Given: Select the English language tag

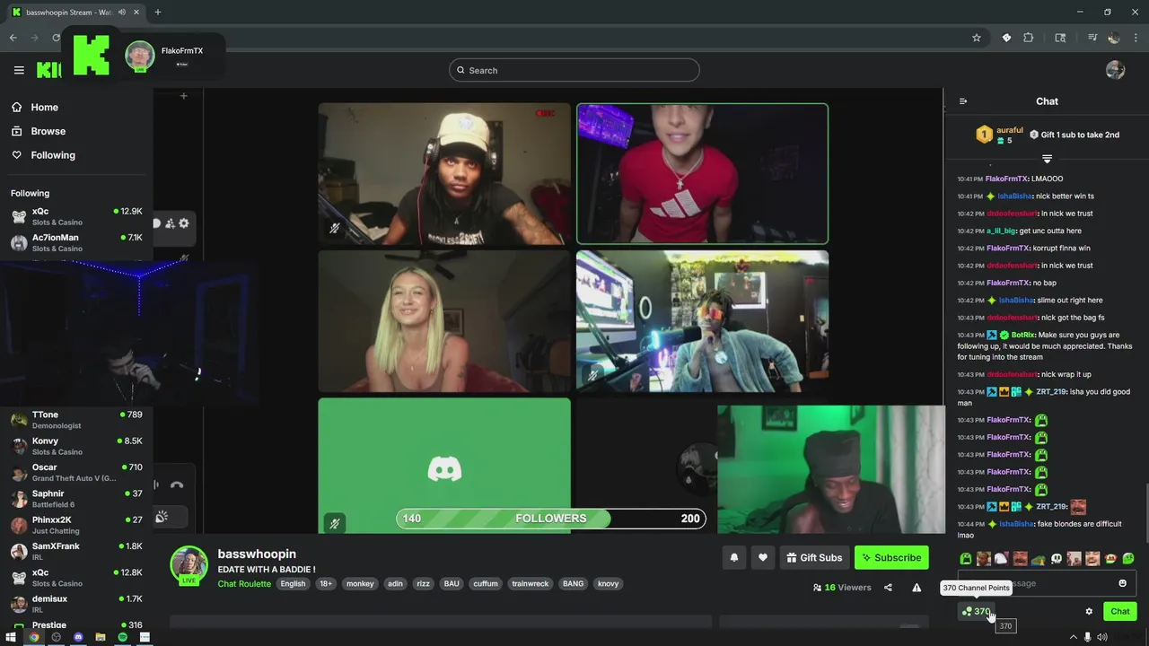Looking at the screenshot, I should pyautogui.click(x=293, y=584).
